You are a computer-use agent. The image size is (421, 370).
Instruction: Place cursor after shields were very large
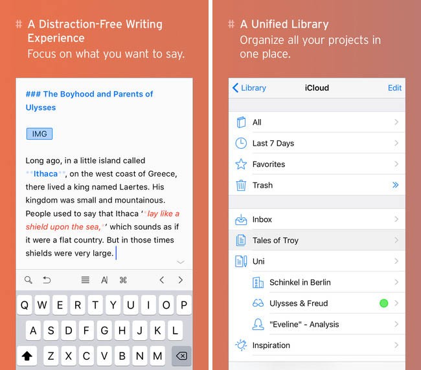tap(116, 253)
